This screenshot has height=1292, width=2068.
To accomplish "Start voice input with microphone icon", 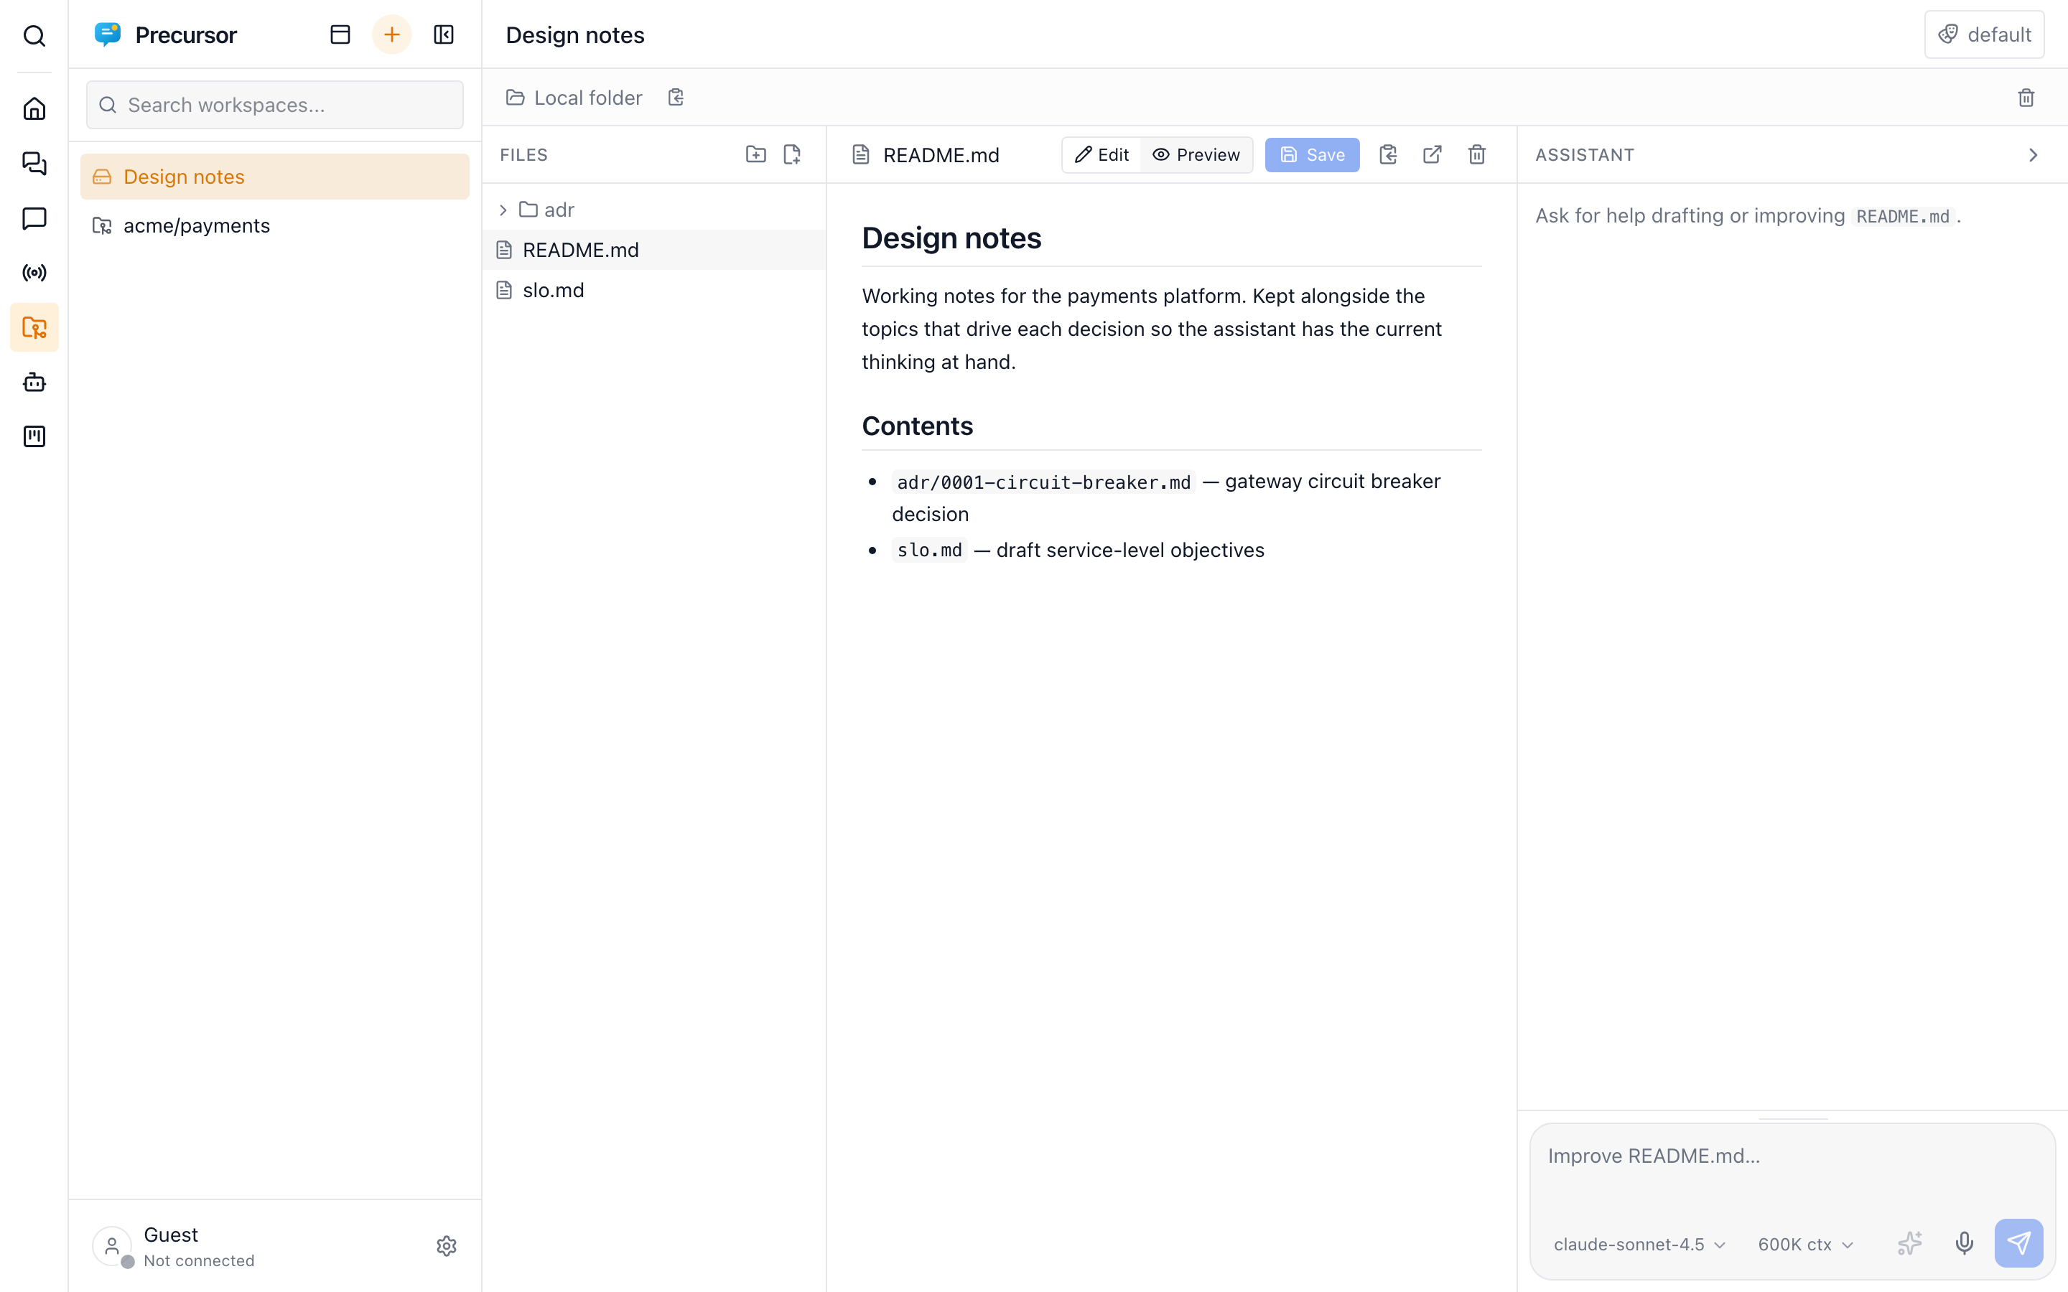I will 1964,1242.
